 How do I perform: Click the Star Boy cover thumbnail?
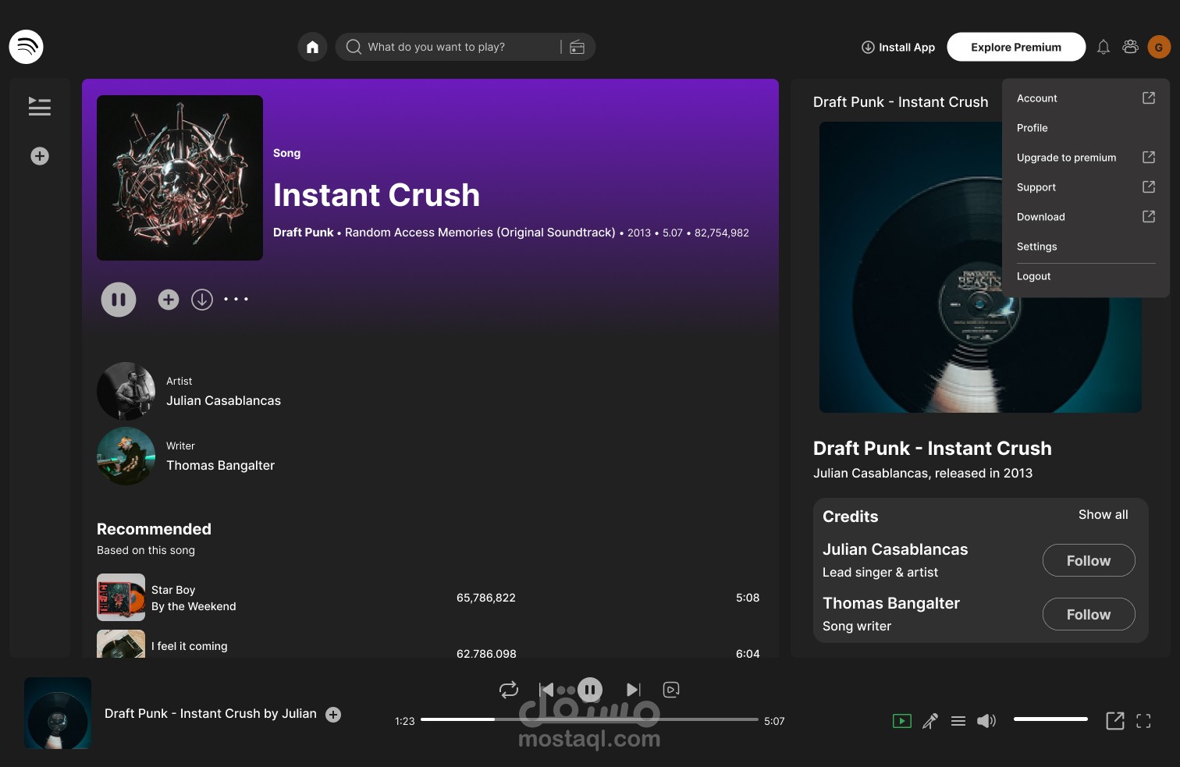click(121, 598)
